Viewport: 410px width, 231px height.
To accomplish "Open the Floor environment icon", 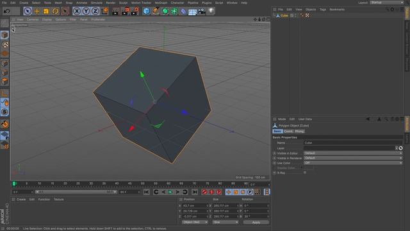I will pyautogui.click(x=192, y=12).
